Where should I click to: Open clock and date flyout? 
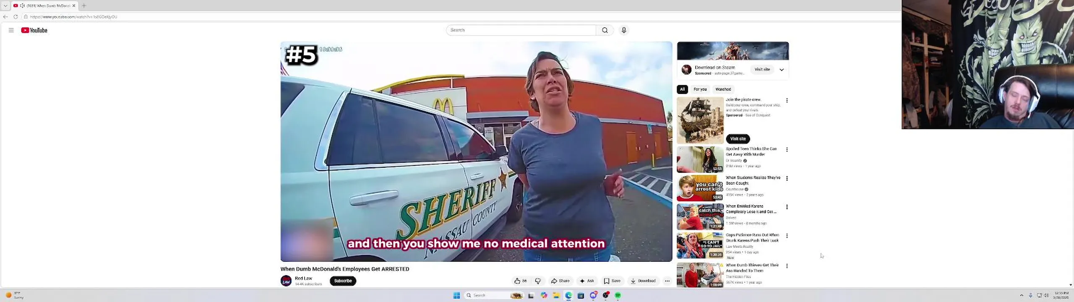pos(1061,295)
